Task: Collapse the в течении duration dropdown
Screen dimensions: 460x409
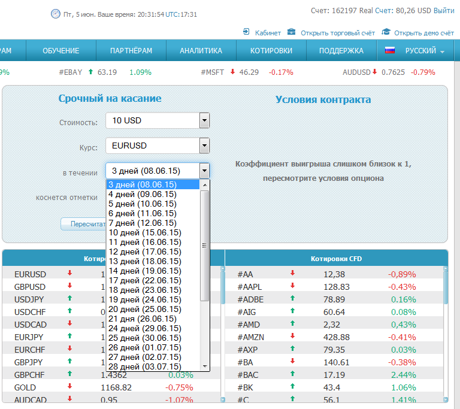Action: [204, 171]
